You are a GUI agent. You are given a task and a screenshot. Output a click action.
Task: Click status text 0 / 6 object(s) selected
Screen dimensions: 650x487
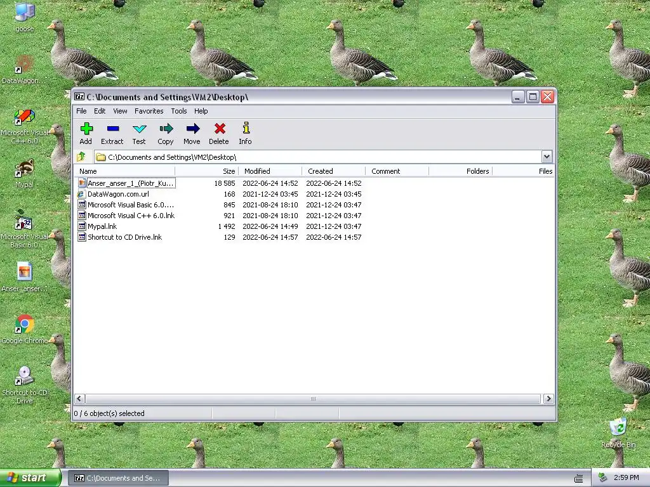pos(109,413)
